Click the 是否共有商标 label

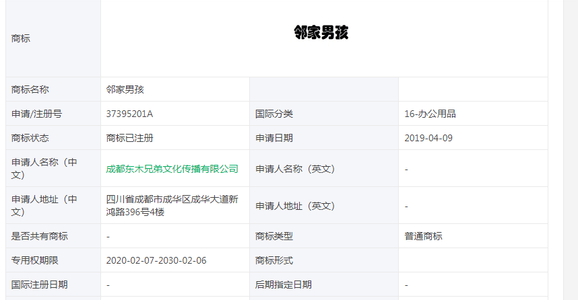click(40, 236)
